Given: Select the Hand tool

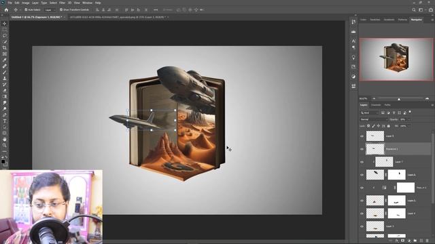Looking at the screenshot, I should tap(5, 139).
